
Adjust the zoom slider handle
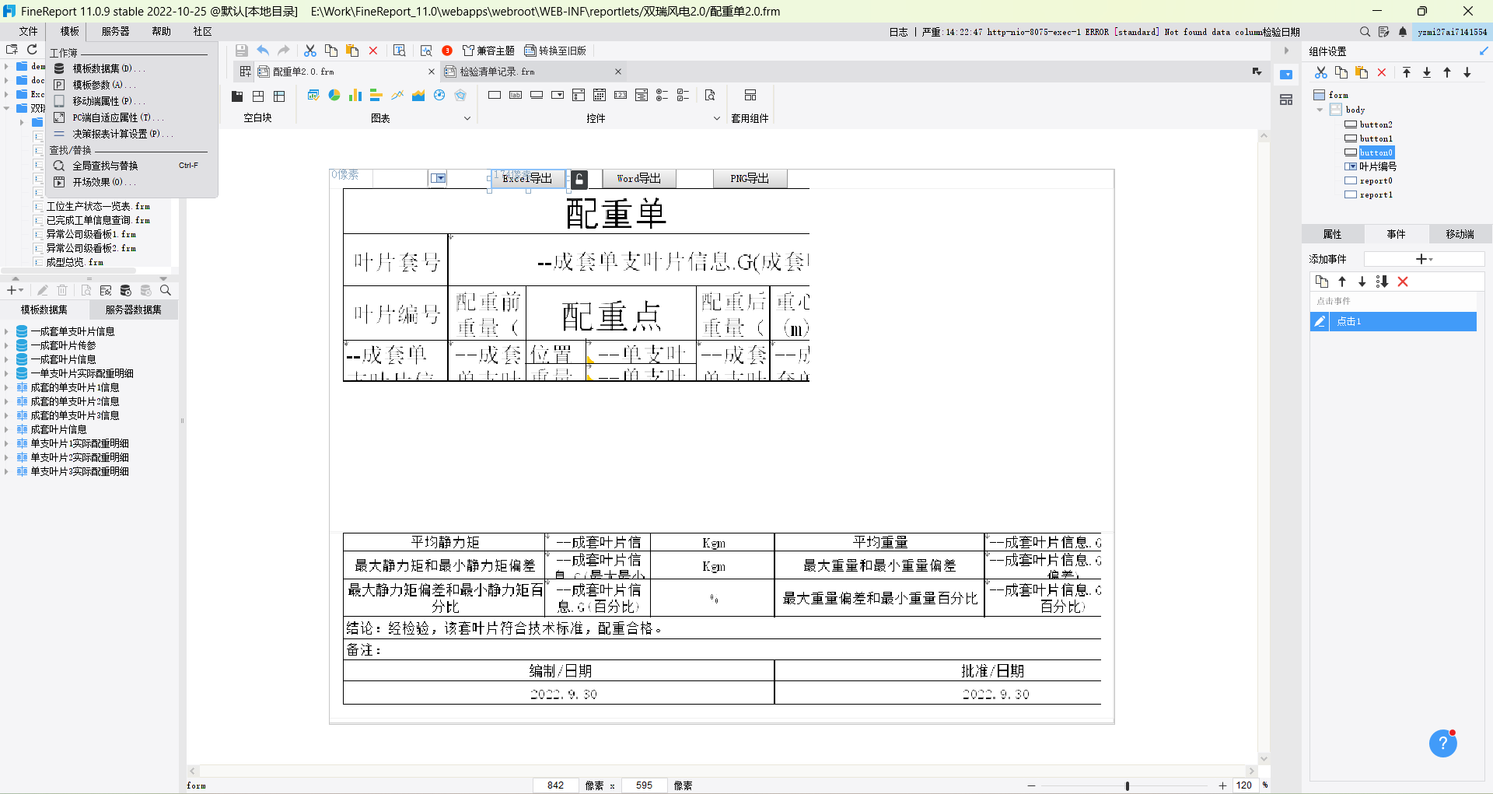1127,786
